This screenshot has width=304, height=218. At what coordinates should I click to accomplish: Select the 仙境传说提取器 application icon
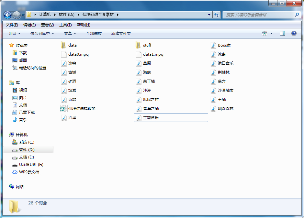click(x=64, y=109)
